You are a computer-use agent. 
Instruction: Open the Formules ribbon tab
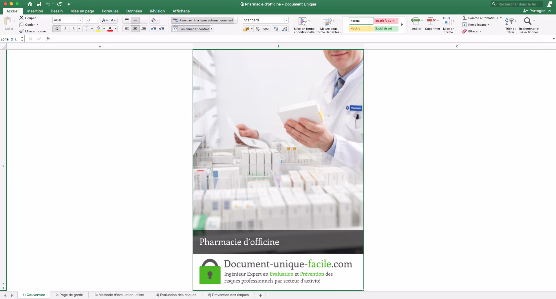110,11
